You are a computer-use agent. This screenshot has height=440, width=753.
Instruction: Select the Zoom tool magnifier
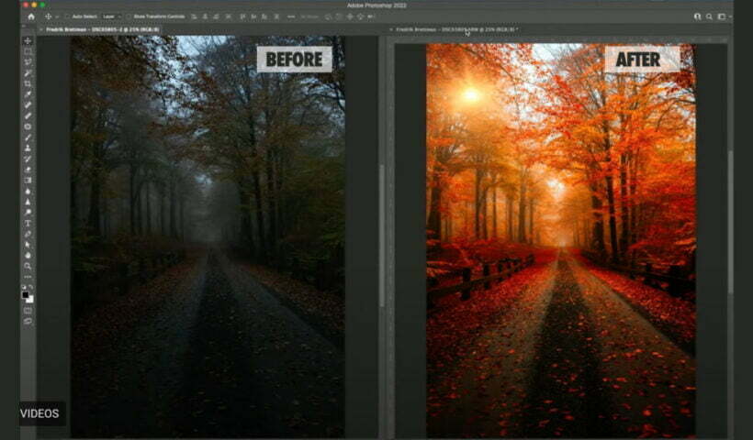click(28, 266)
